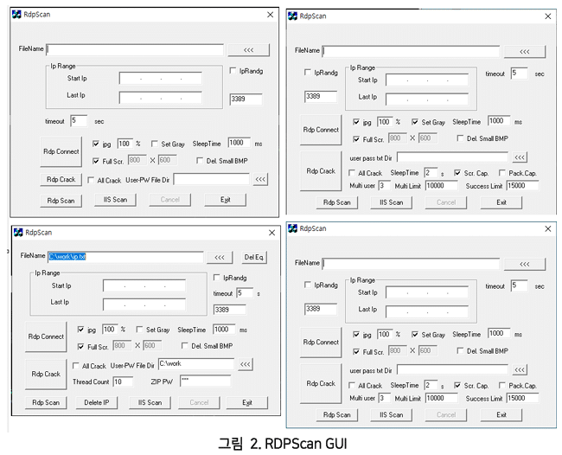Image resolution: width=562 pixels, height=455 pixels.
Task: Click Exit in top-left window
Action: coord(225,200)
